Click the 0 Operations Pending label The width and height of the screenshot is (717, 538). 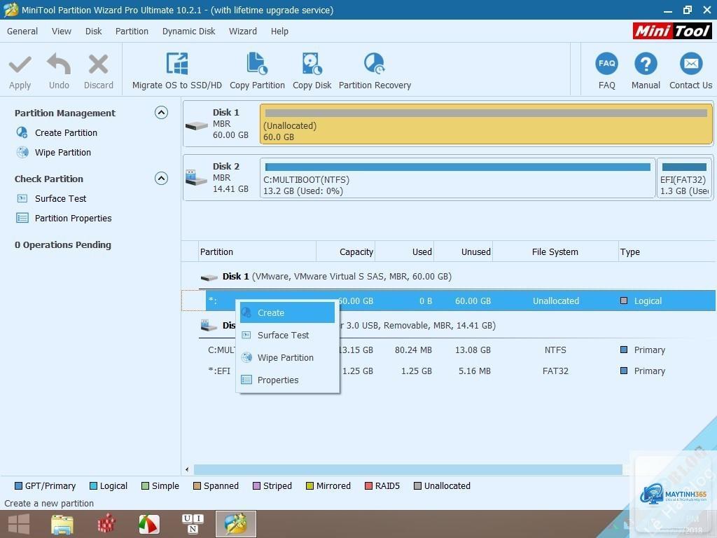62,244
